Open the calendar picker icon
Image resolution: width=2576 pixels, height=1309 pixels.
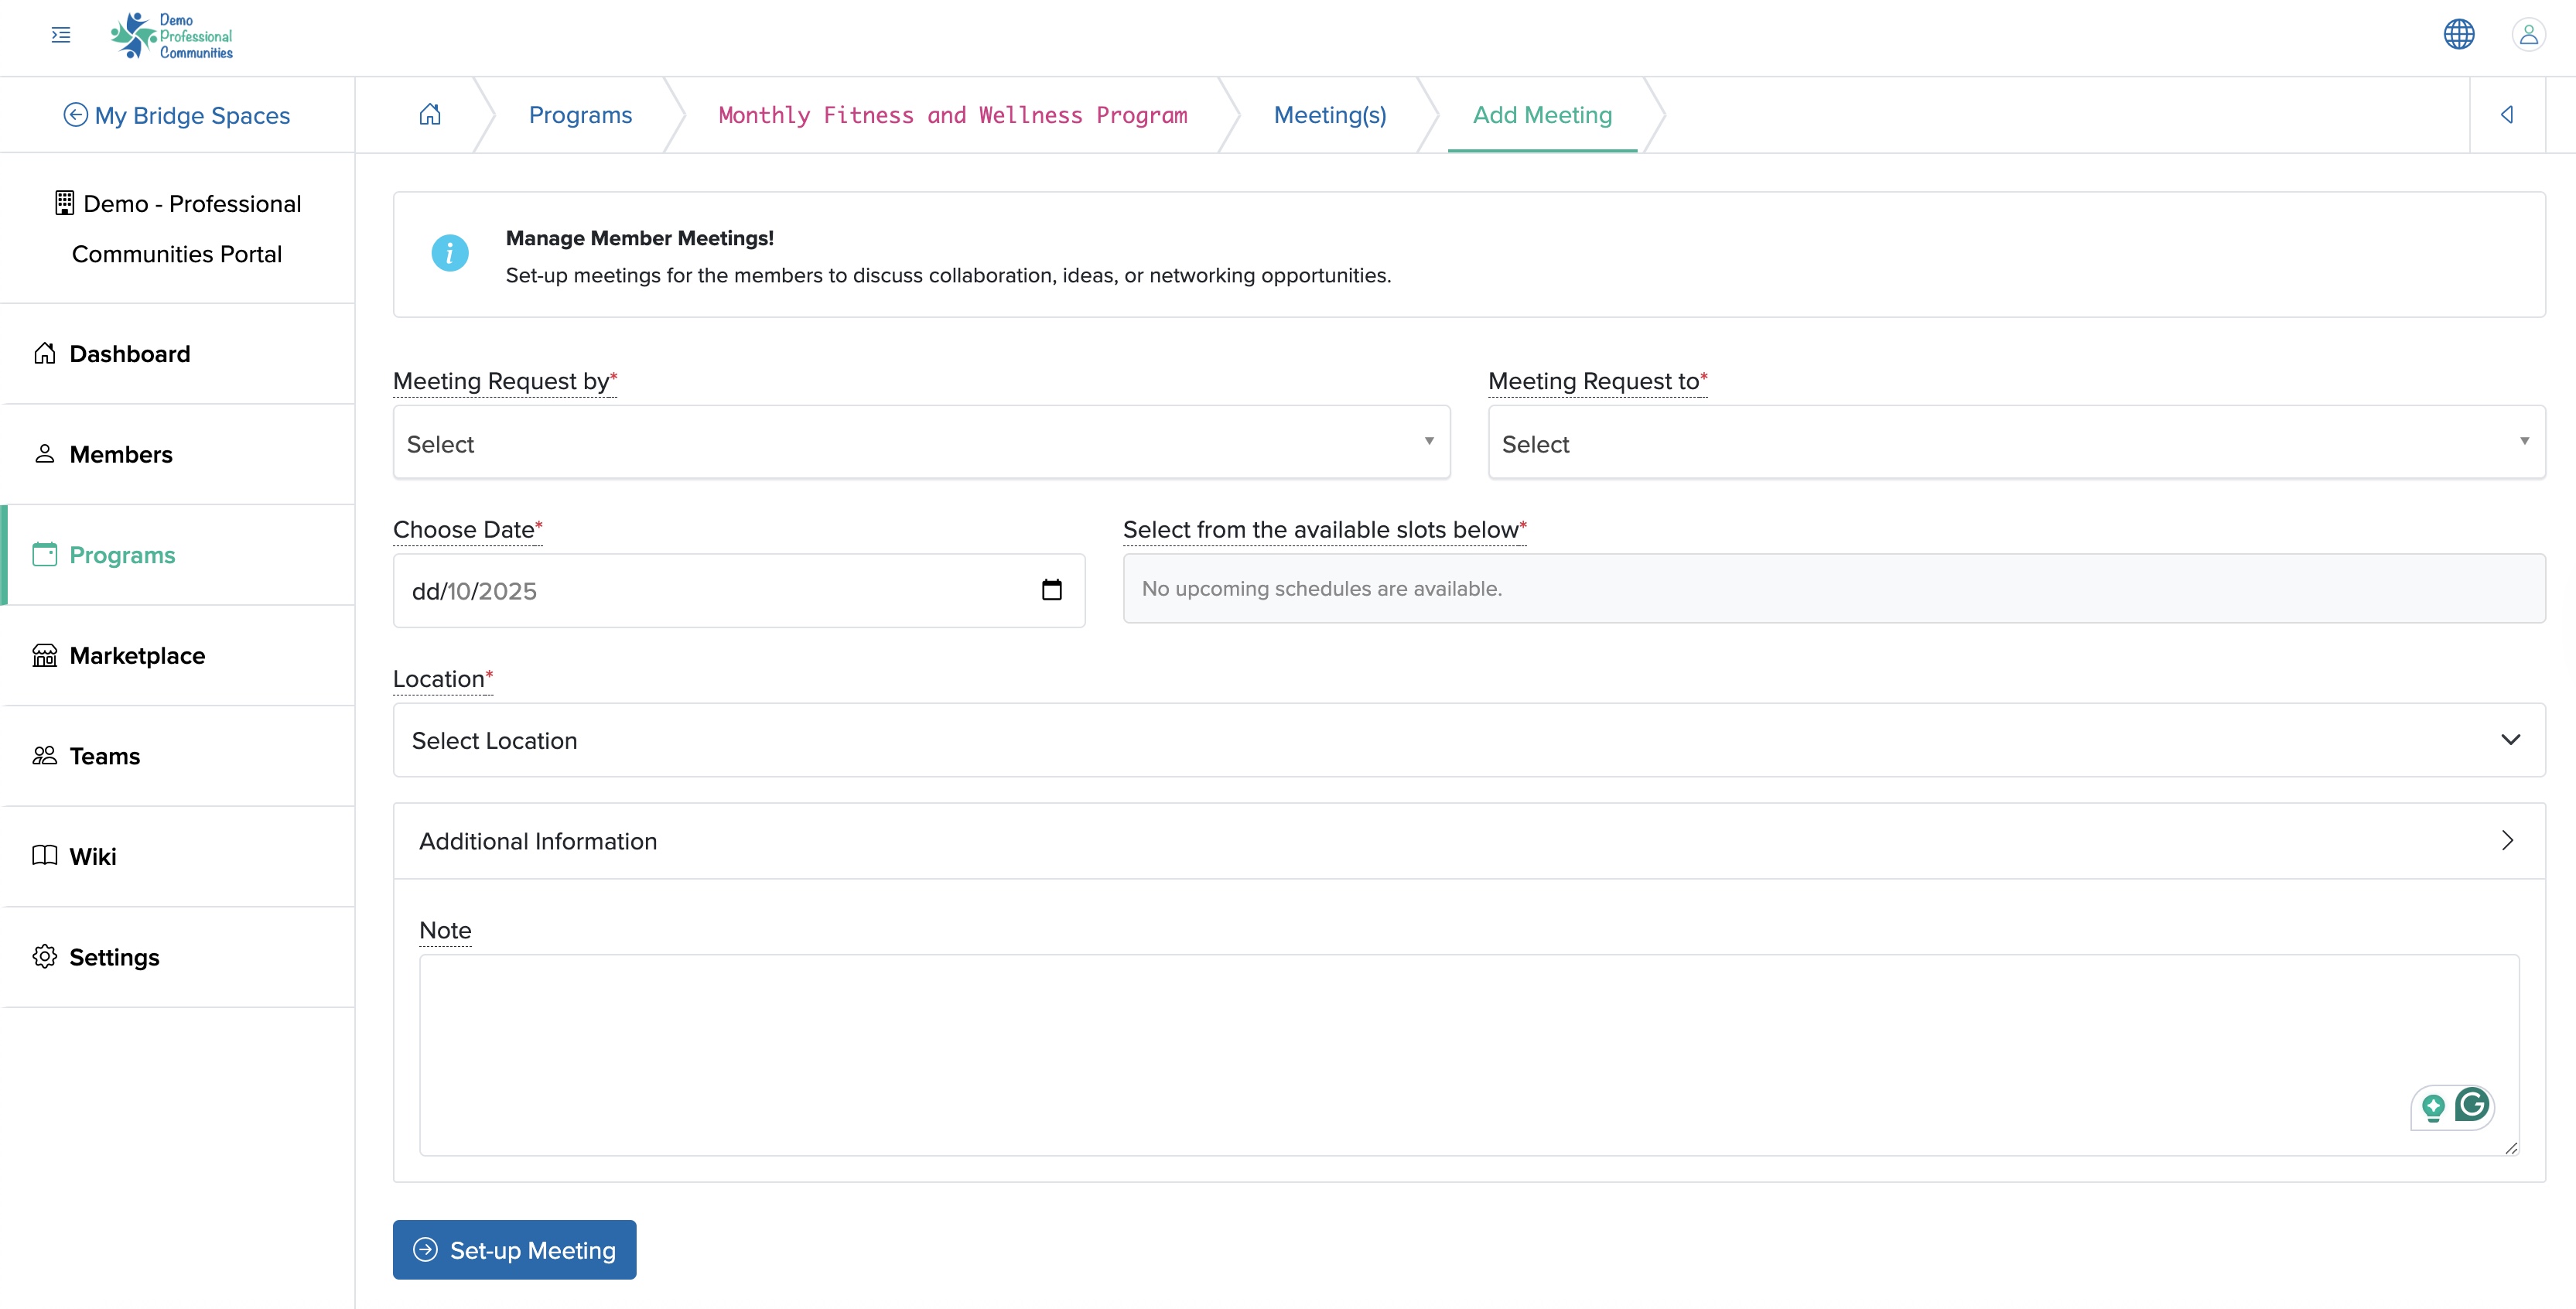(x=1051, y=590)
